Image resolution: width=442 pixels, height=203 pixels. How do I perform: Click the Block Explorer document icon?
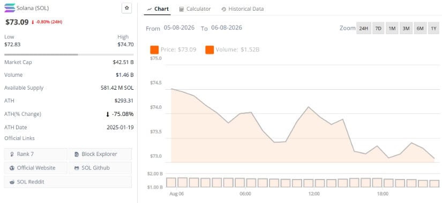(77, 154)
